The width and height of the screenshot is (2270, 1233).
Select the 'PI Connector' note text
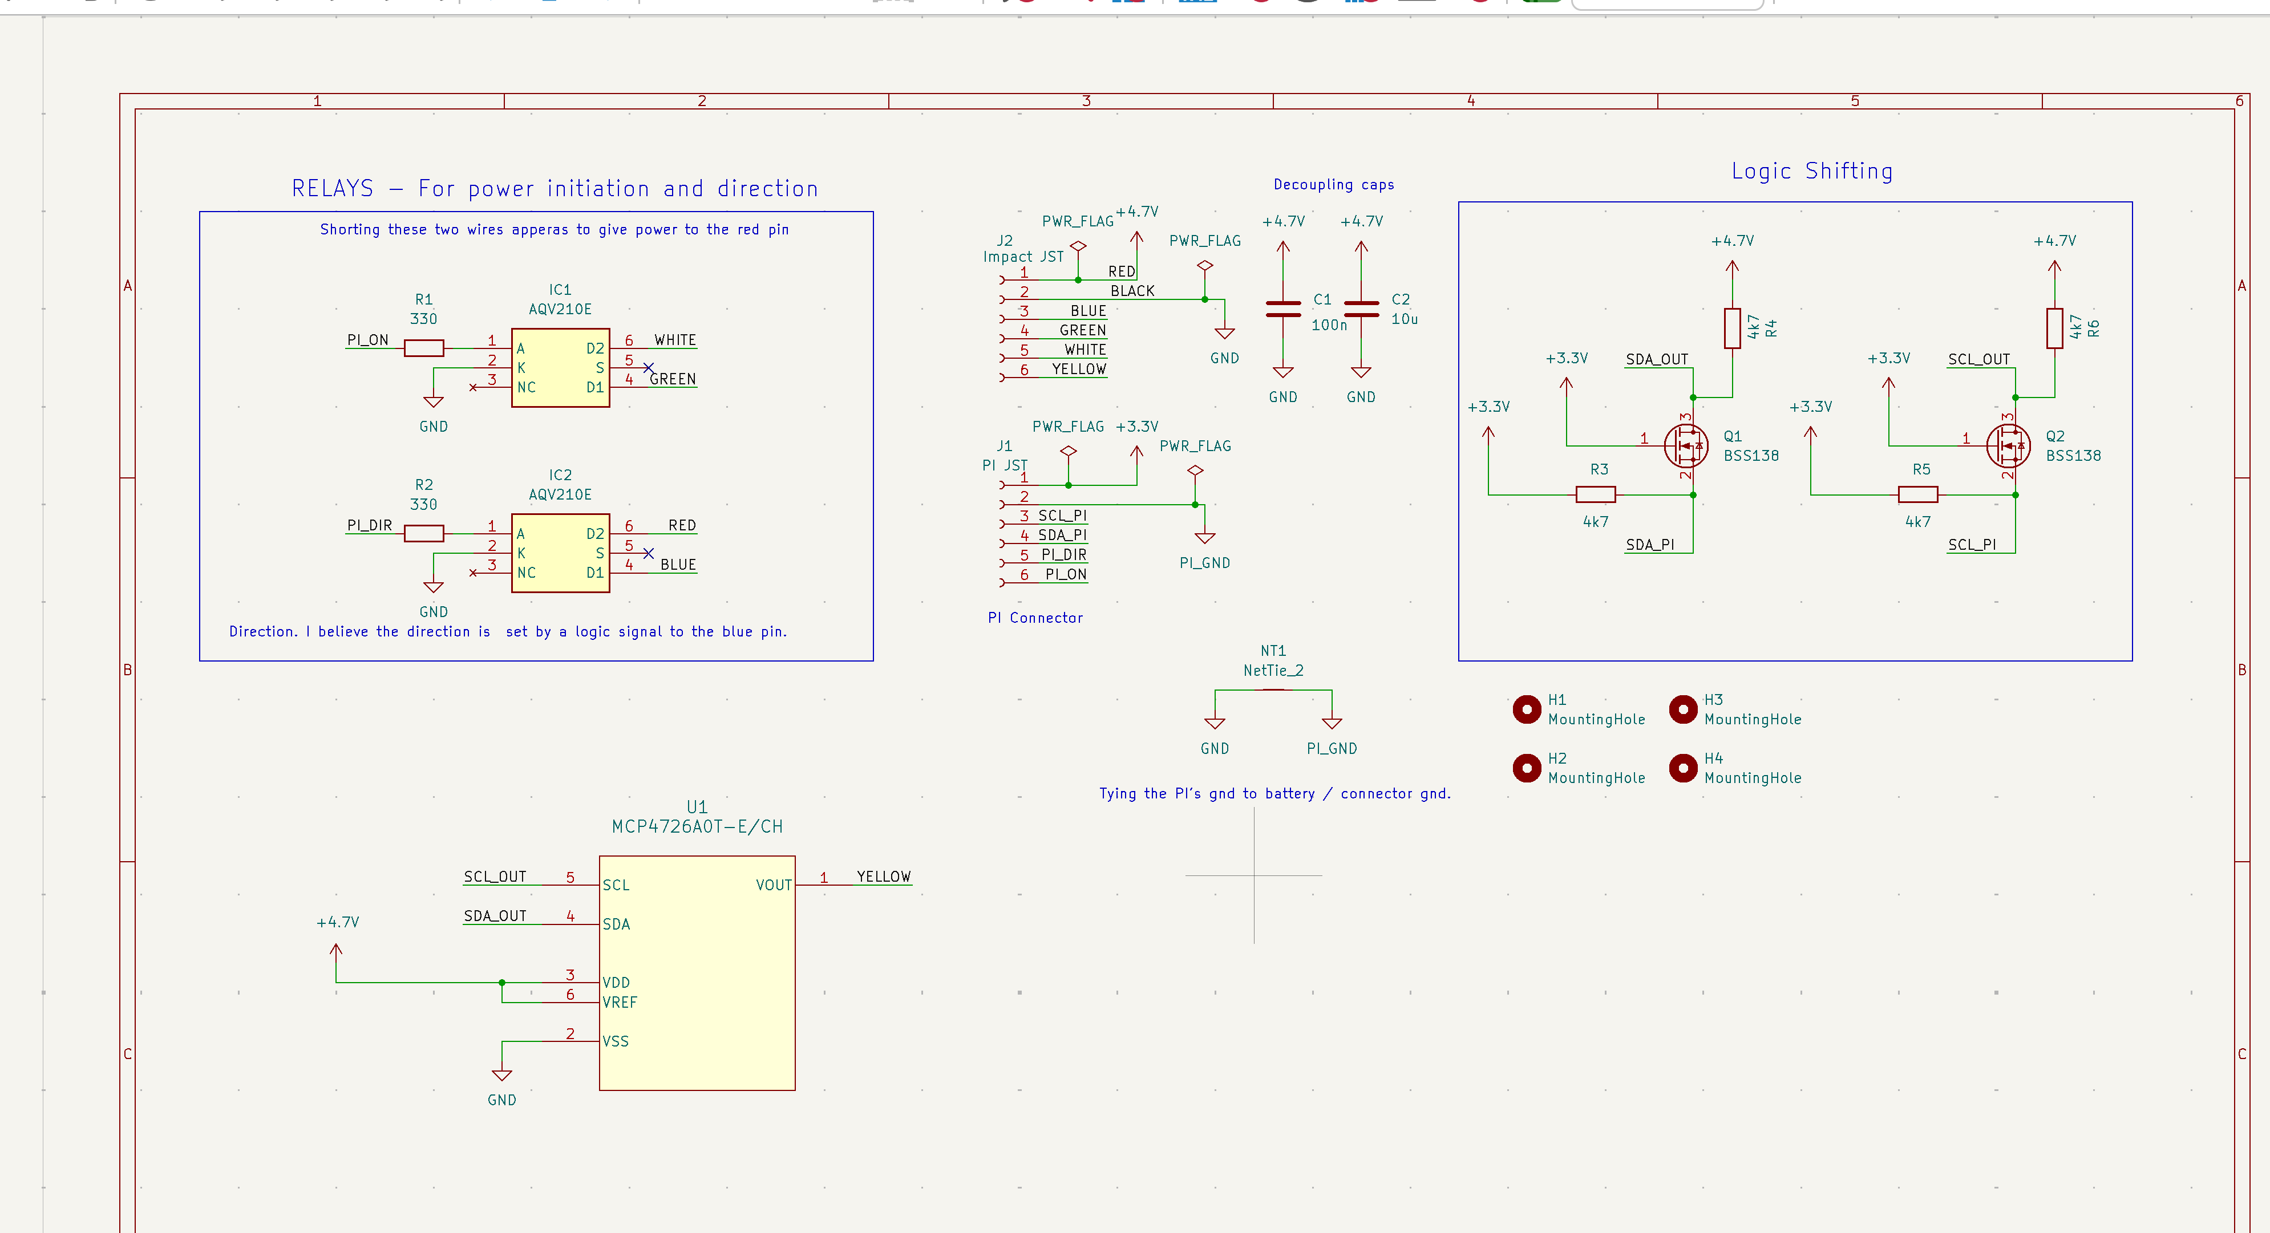(x=1035, y=618)
